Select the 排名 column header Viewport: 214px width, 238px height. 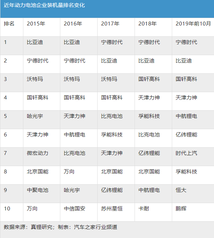coord(9,24)
